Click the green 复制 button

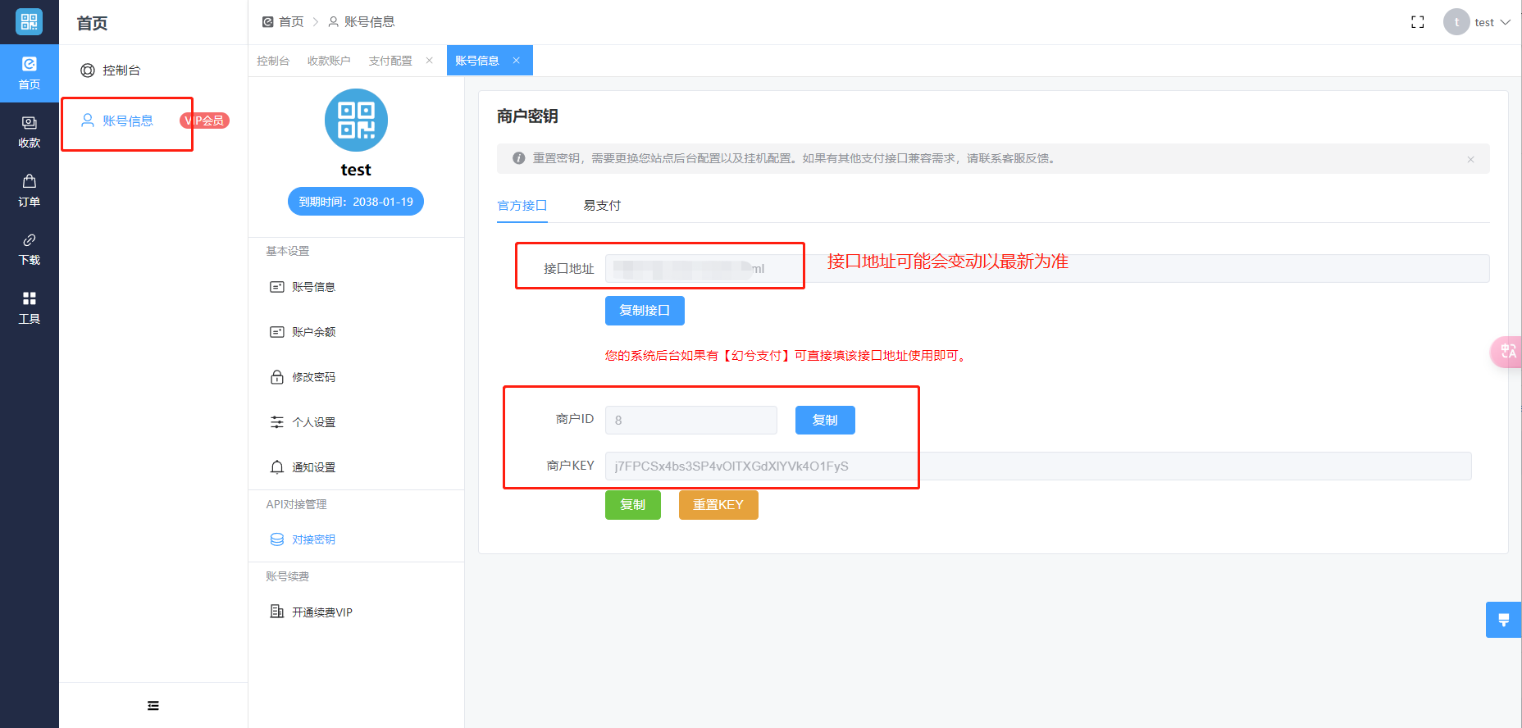(x=632, y=505)
